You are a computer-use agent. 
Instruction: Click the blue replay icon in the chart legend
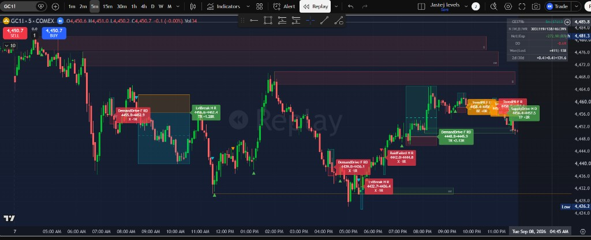59,21
